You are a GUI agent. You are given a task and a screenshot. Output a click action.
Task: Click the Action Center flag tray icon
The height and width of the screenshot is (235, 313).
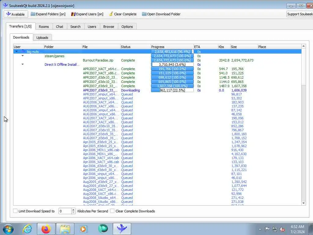point(267,229)
